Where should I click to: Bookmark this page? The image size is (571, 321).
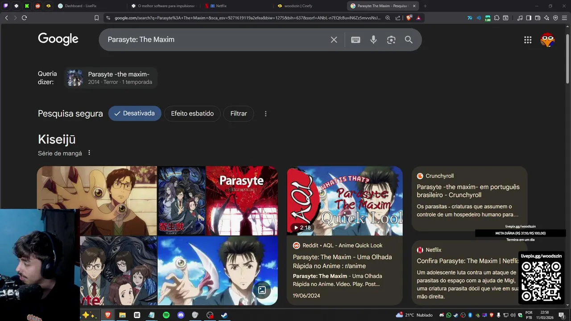pos(96,18)
